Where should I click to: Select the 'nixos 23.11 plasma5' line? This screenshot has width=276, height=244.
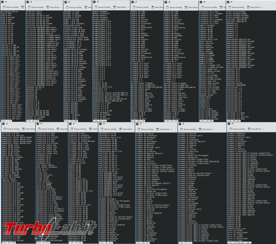tap(236, 11)
